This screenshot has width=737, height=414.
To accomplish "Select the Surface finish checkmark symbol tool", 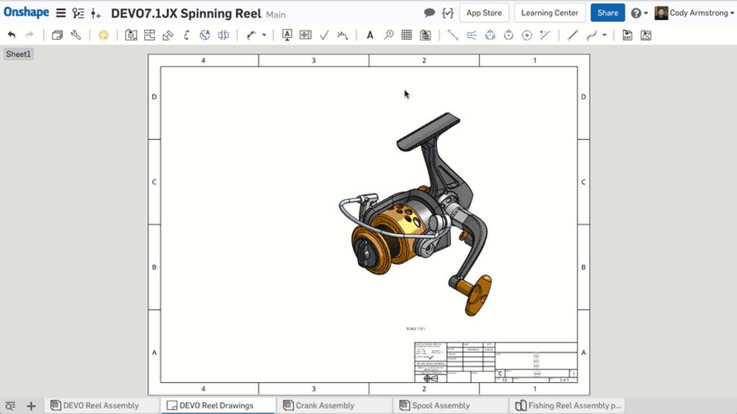I will [x=324, y=35].
